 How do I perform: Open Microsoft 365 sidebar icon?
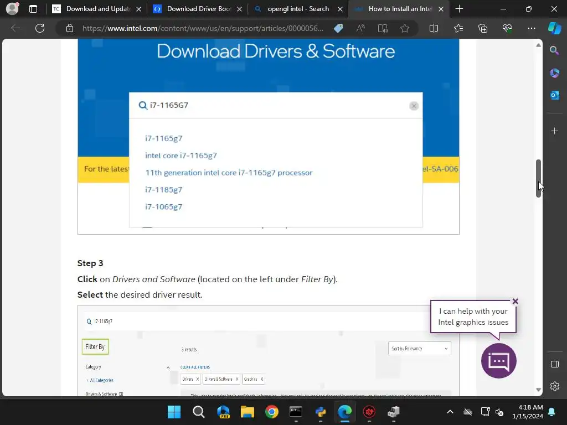(554, 73)
